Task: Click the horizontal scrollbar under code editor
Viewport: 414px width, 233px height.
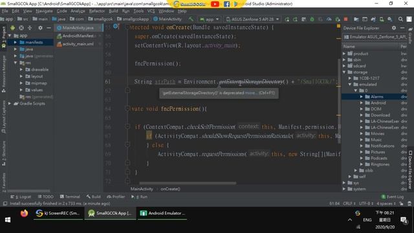Action: [x=188, y=183]
